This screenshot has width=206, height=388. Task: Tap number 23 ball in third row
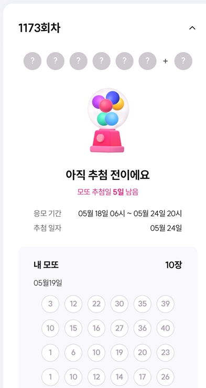pos(165,353)
